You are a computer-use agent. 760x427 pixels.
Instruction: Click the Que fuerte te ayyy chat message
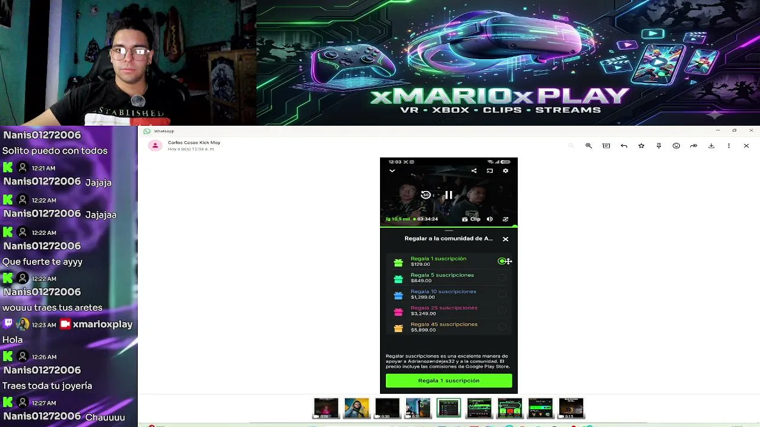42,262
